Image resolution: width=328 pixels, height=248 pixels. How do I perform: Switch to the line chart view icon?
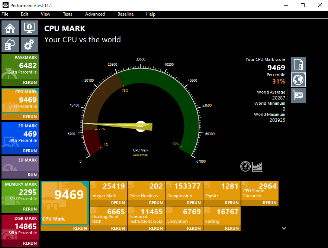click(x=257, y=167)
